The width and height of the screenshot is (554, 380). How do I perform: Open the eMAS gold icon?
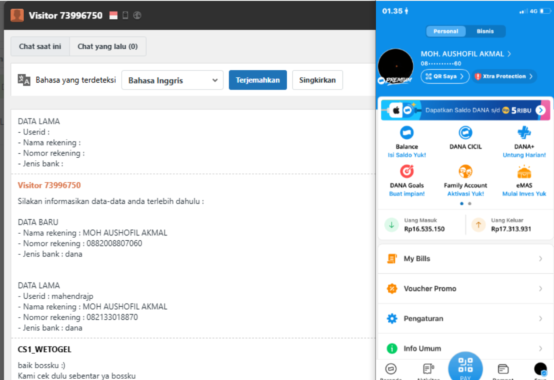[x=524, y=171]
